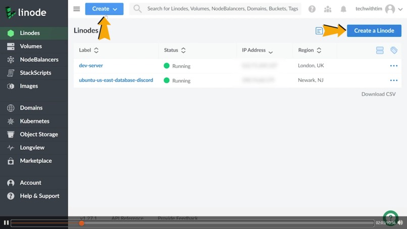Toggle group by tag icon

click(x=394, y=50)
